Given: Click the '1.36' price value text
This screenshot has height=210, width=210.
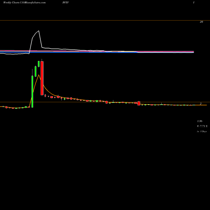Looking at the screenshot, I should pos(200,121).
